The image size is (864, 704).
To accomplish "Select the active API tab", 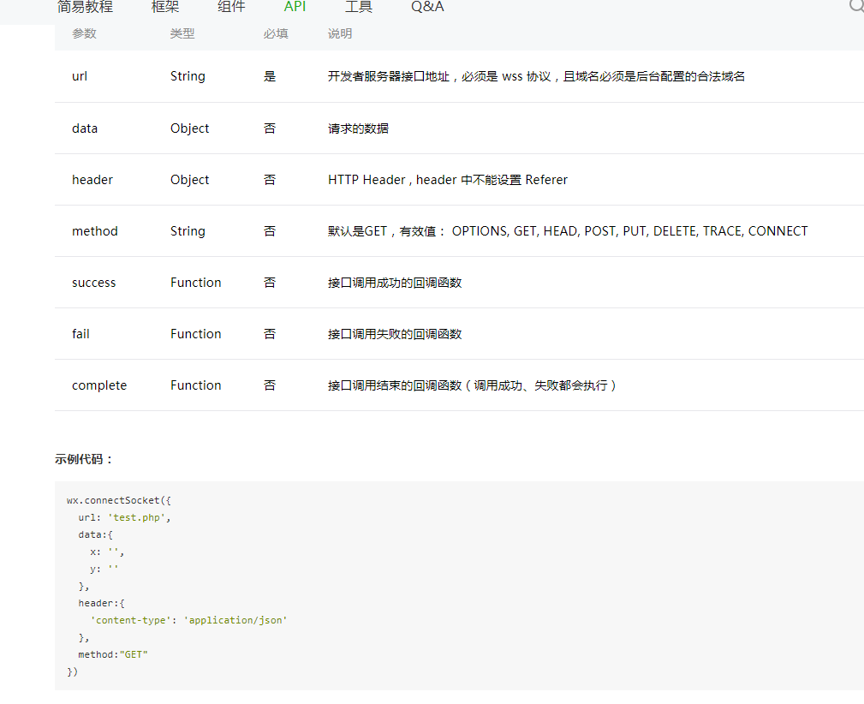I will 295,8.
